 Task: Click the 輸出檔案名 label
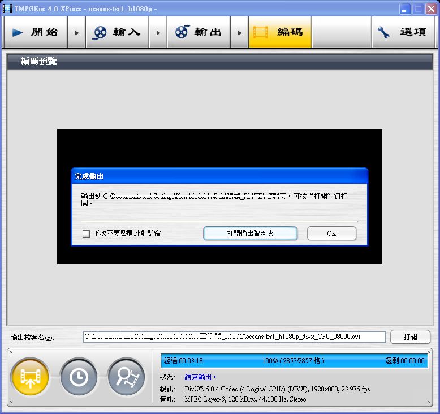pos(32,338)
